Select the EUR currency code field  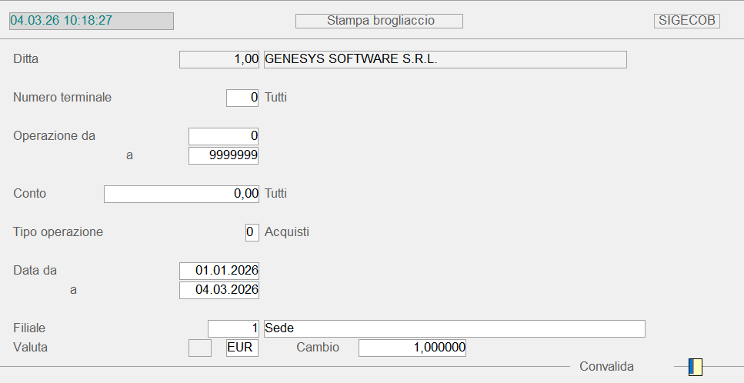click(x=242, y=348)
